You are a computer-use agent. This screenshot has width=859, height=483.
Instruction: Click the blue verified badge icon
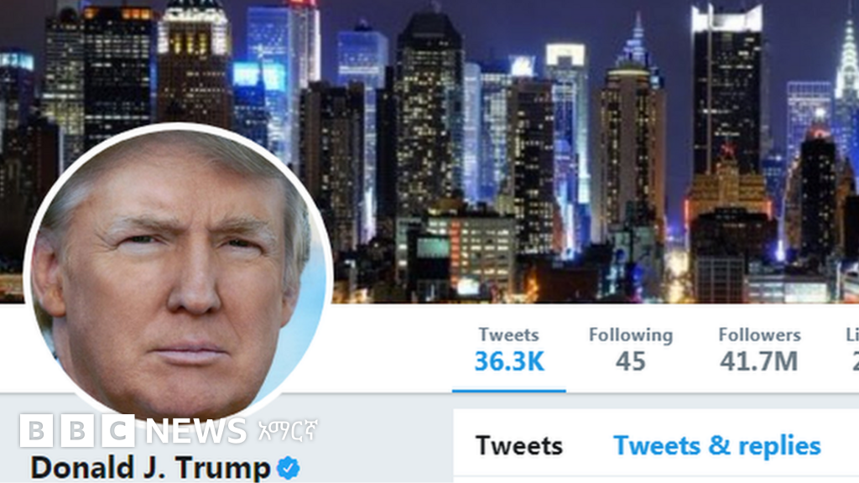[x=289, y=468]
